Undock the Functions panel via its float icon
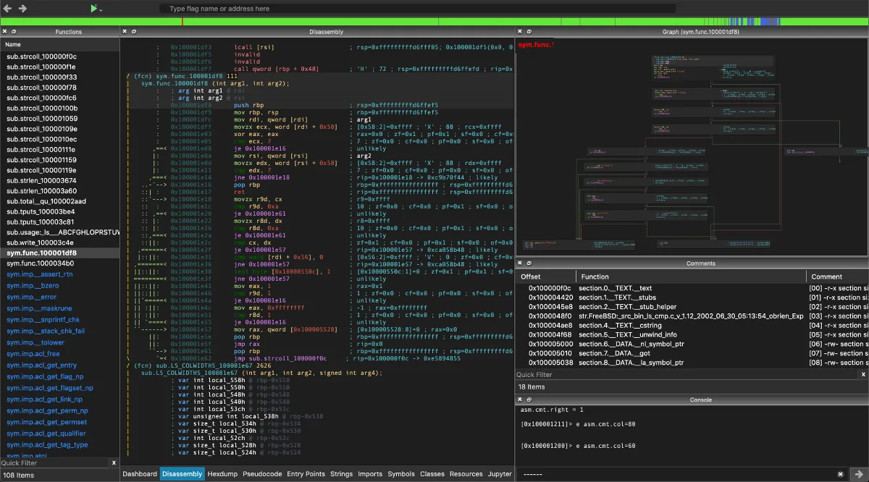Viewport: 869px width, 482px height. pyautogui.click(x=13, y=31)
